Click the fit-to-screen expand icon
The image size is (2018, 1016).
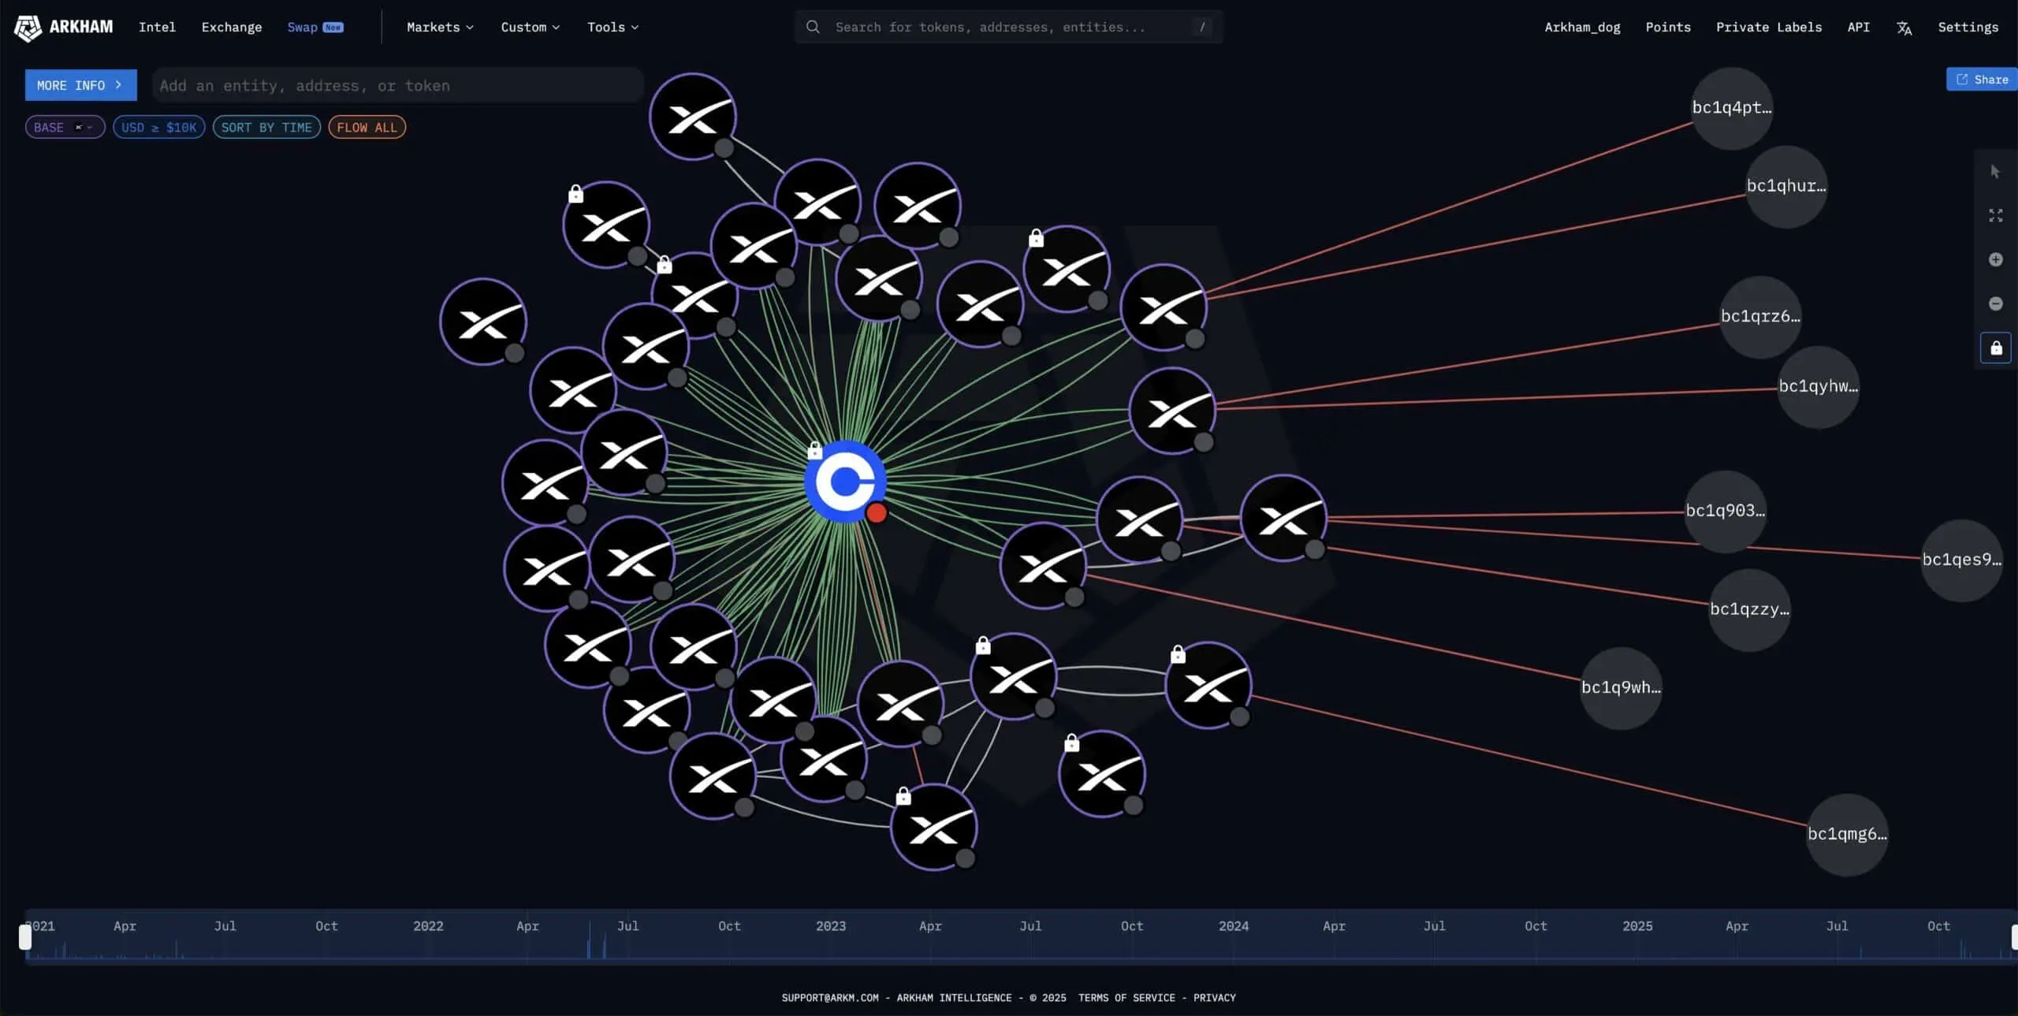coord(1995,215)
